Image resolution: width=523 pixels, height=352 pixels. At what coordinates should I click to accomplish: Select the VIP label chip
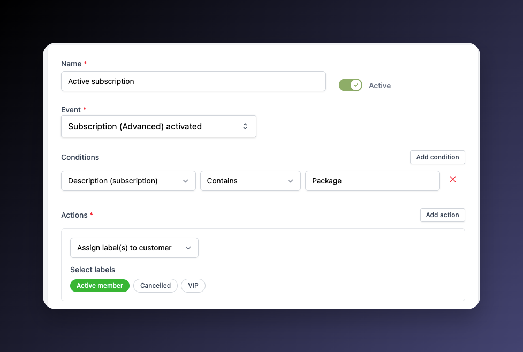click(x=193, y=286)
